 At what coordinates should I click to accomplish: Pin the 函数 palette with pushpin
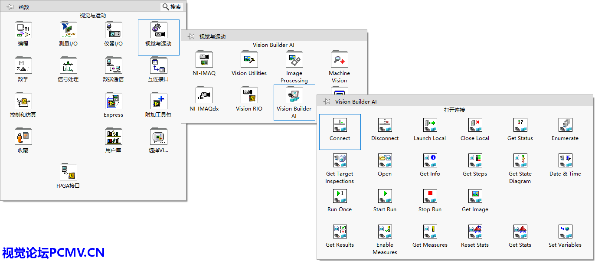pos(10,7)
